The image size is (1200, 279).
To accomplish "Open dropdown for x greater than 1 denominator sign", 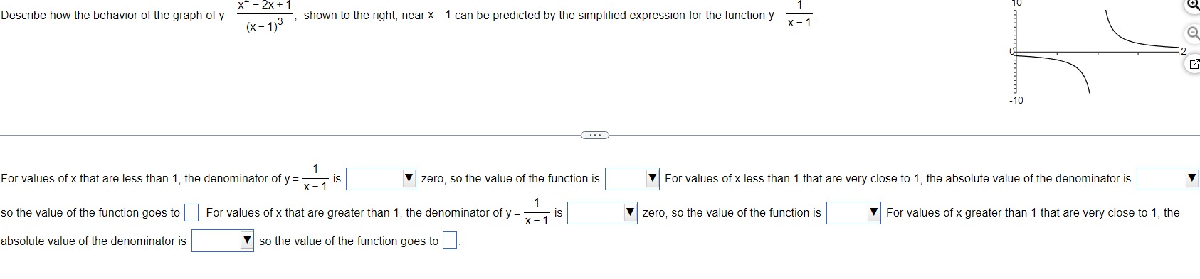I will coord(601,212).
